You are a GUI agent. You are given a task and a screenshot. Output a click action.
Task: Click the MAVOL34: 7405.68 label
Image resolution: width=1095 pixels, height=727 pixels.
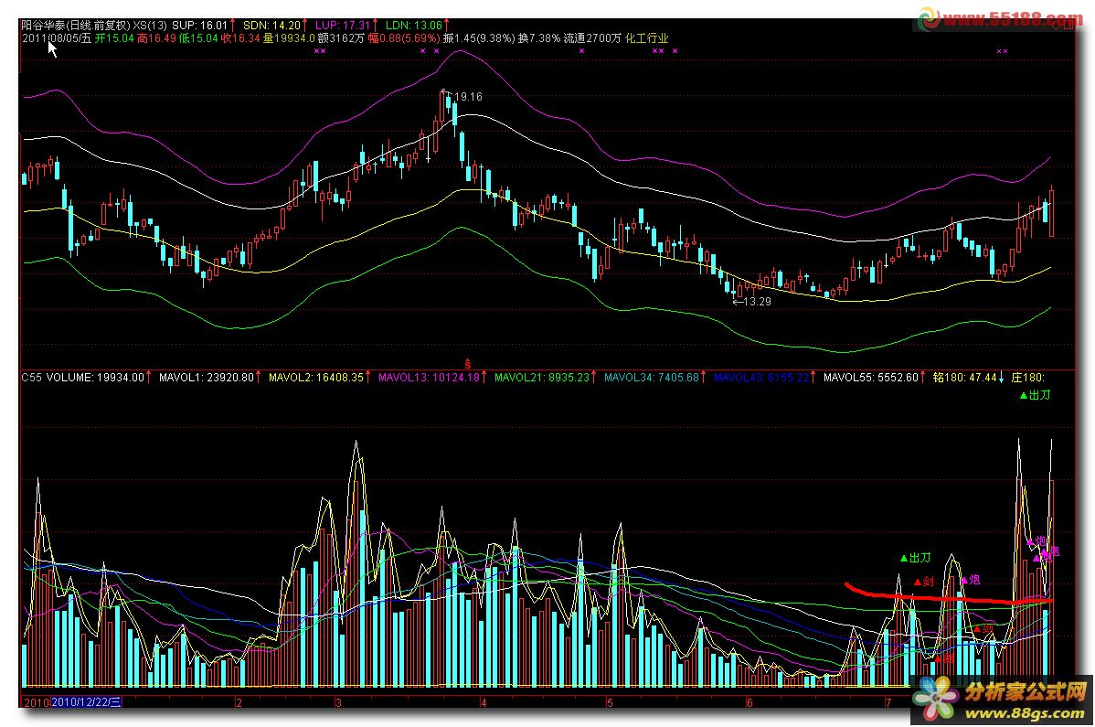pos(652,377)
